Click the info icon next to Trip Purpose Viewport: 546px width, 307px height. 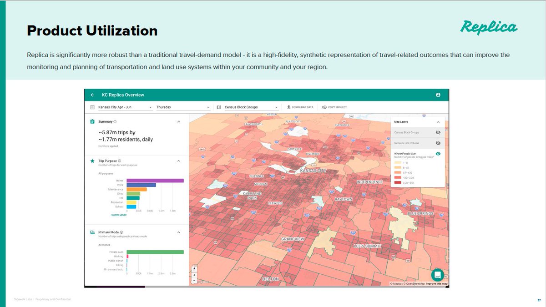[120, 161]
